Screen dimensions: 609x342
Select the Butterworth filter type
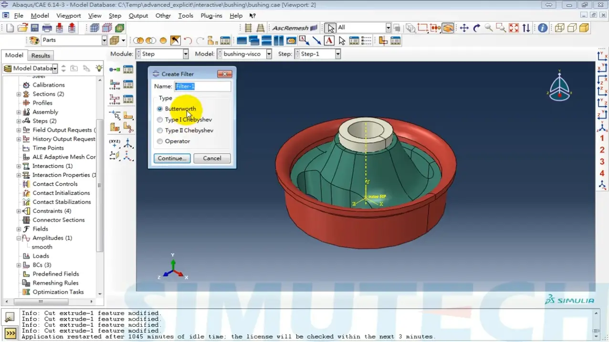(x=160, y=109)
